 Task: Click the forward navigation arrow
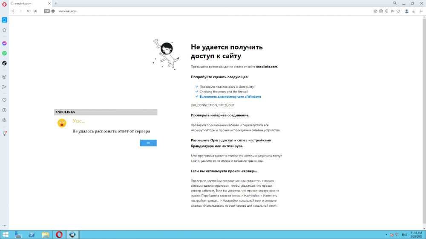pos(20,11)
